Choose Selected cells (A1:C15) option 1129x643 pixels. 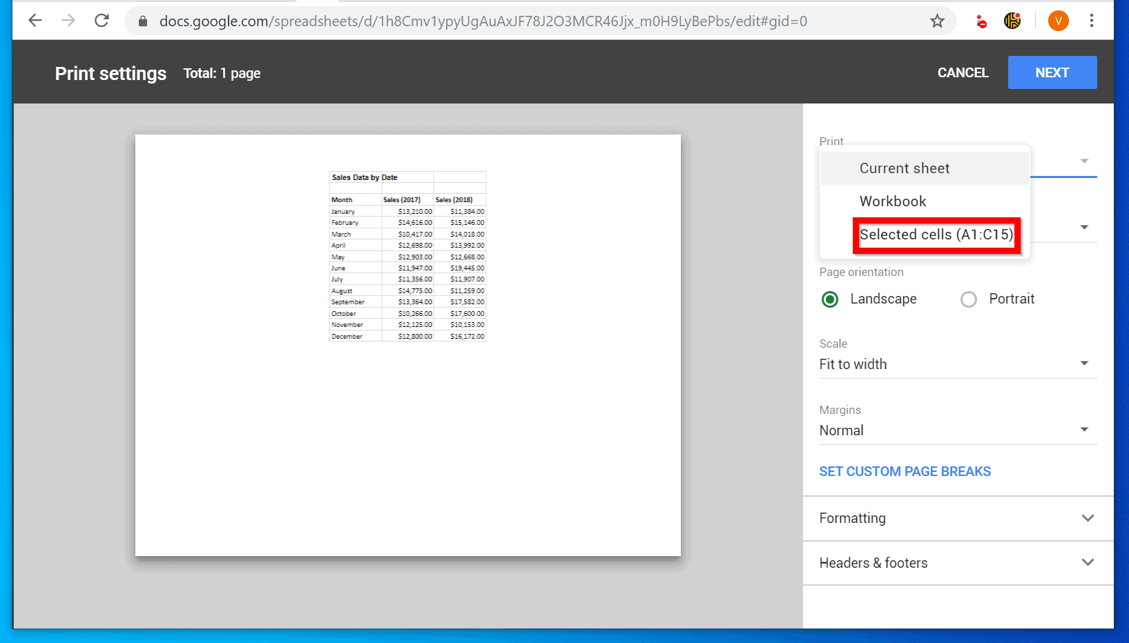pos(936,235)
